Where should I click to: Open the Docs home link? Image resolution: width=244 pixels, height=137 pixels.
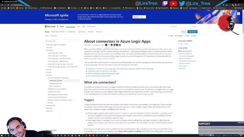pyautogui.click(x=62, y=27)
